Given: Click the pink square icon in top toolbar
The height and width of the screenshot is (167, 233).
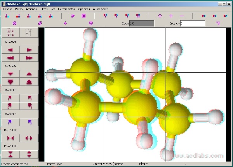Looking at the screenshot, I should (x=83, y=16).
